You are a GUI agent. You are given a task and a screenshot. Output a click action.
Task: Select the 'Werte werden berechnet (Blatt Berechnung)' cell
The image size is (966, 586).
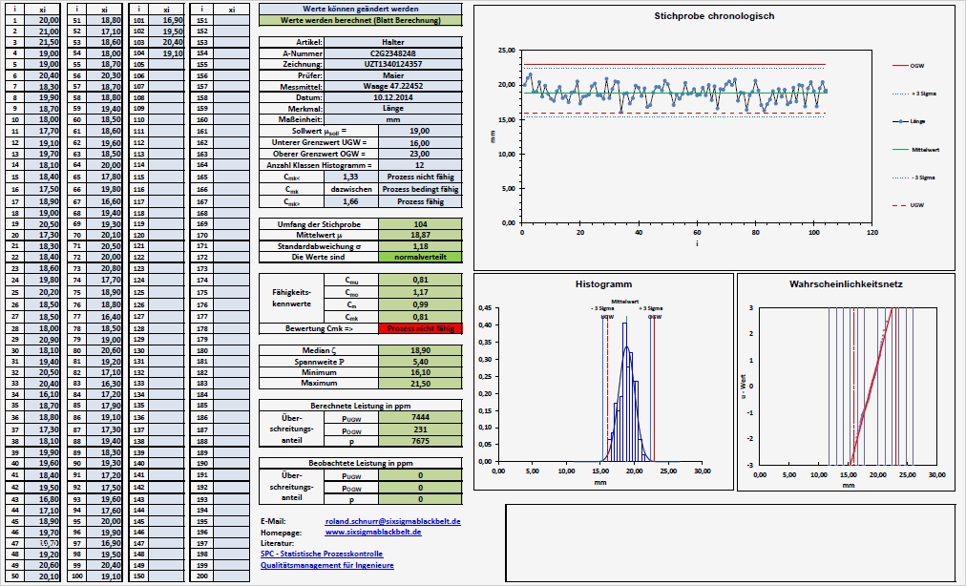(361, 20)
